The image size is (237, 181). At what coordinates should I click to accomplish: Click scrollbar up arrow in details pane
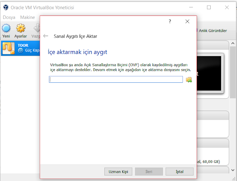[233, 44]
